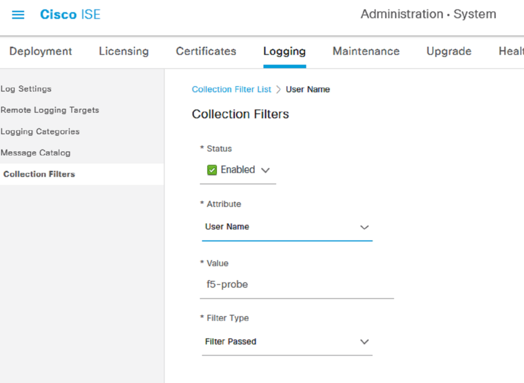Viewport: 524px width, 383px height.
Task: Open the Upgrade tab
Action: [x=449, y=51]
